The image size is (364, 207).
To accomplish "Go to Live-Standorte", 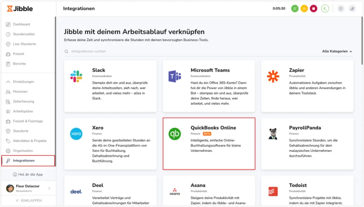I will 24,44.
